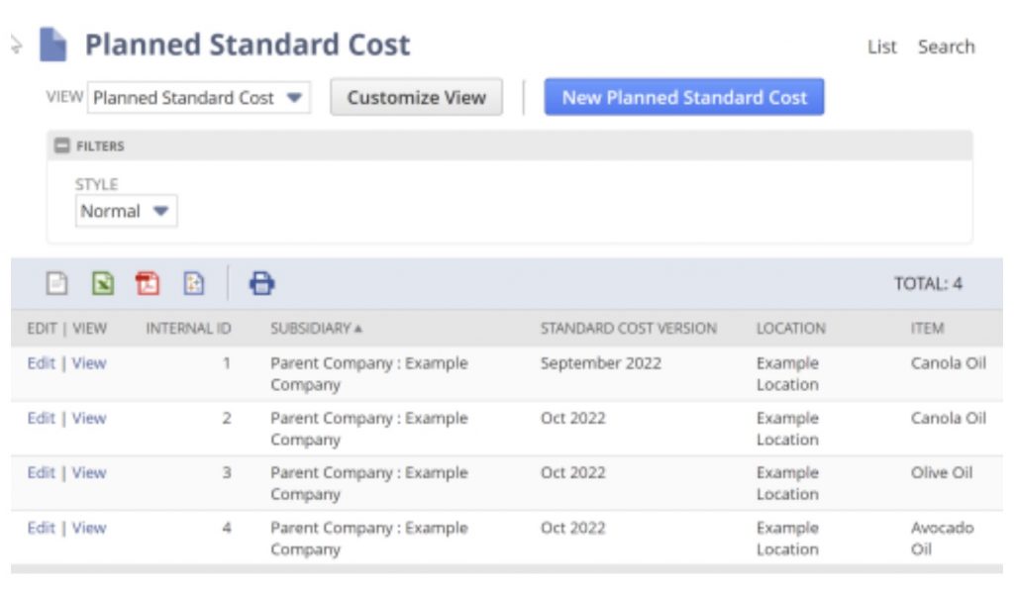Collapse the Filters panel

62,145
